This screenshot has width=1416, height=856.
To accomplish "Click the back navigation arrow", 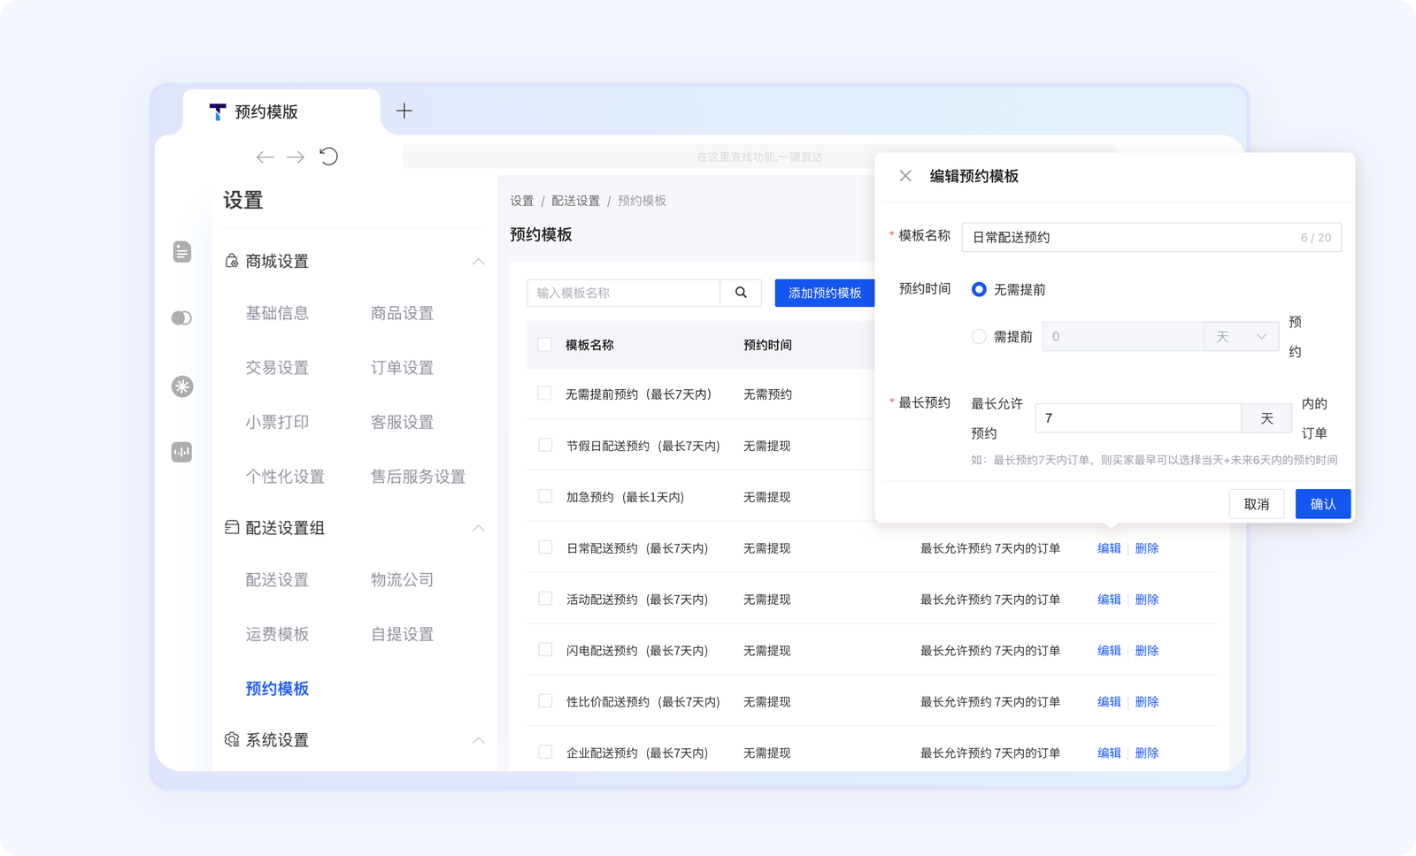I will [x=264, y=157].
